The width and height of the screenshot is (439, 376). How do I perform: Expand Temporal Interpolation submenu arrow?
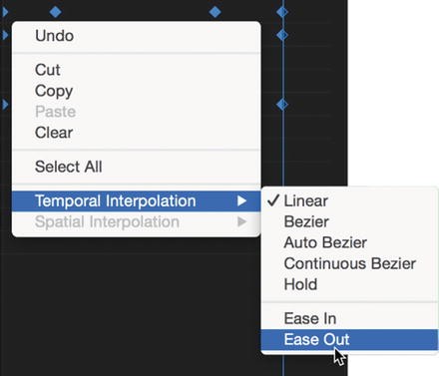242,200
